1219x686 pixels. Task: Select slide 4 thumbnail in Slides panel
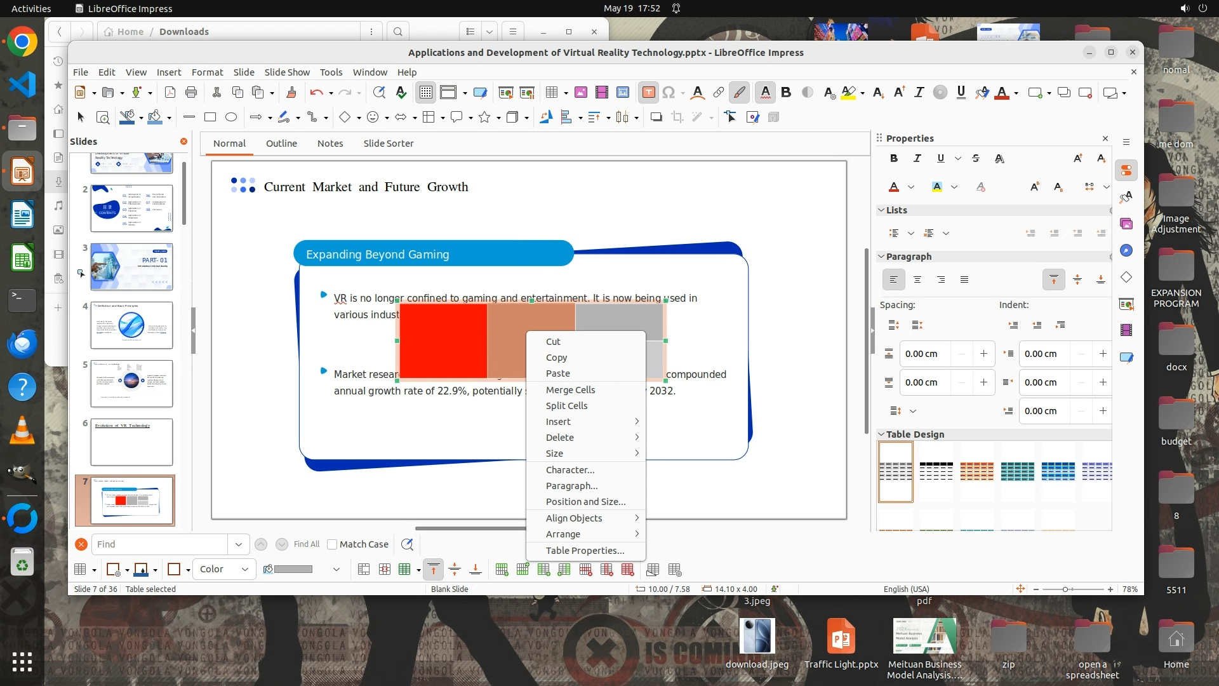(x=131, y=325)
